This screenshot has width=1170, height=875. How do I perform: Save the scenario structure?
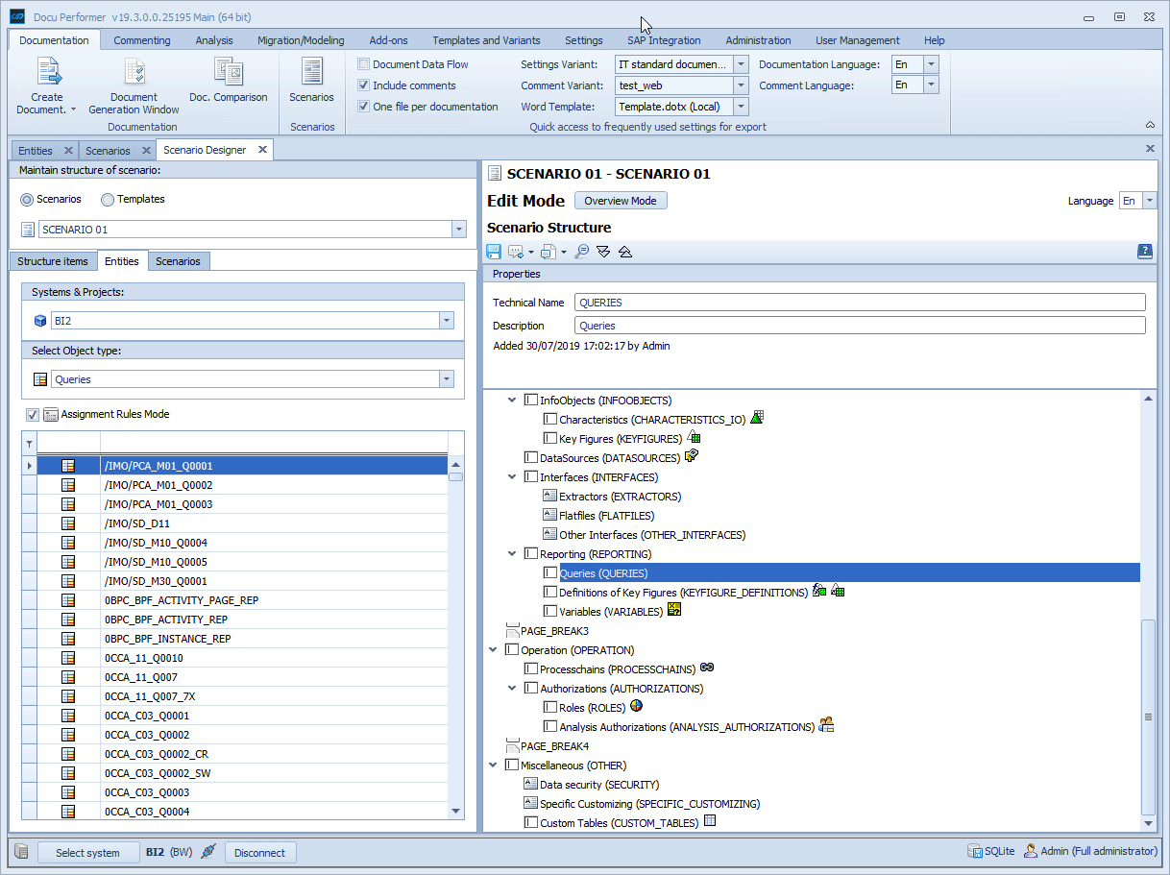pyautogui.click(x=493, y=251)
